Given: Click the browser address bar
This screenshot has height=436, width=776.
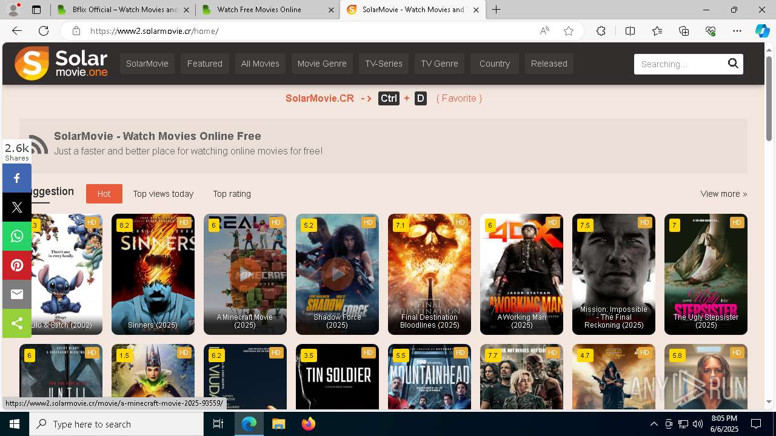Looking at the screenshot, I should (x=309, y=31).
